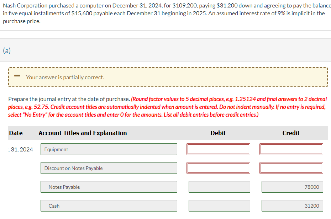Viewport: 331px width, 219px height.
Task: Click the Equipment credit amount box
Action: (291, 149)
